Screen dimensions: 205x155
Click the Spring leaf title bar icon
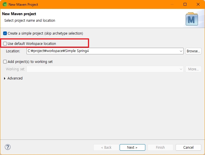5,4
